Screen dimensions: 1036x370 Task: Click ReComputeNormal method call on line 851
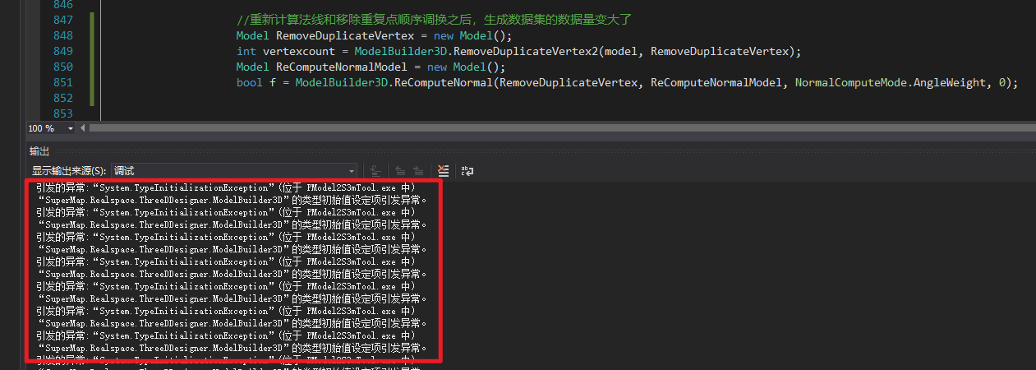coord(444,82)
